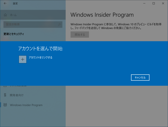Go back with the arrow icon

pos(5,3)
